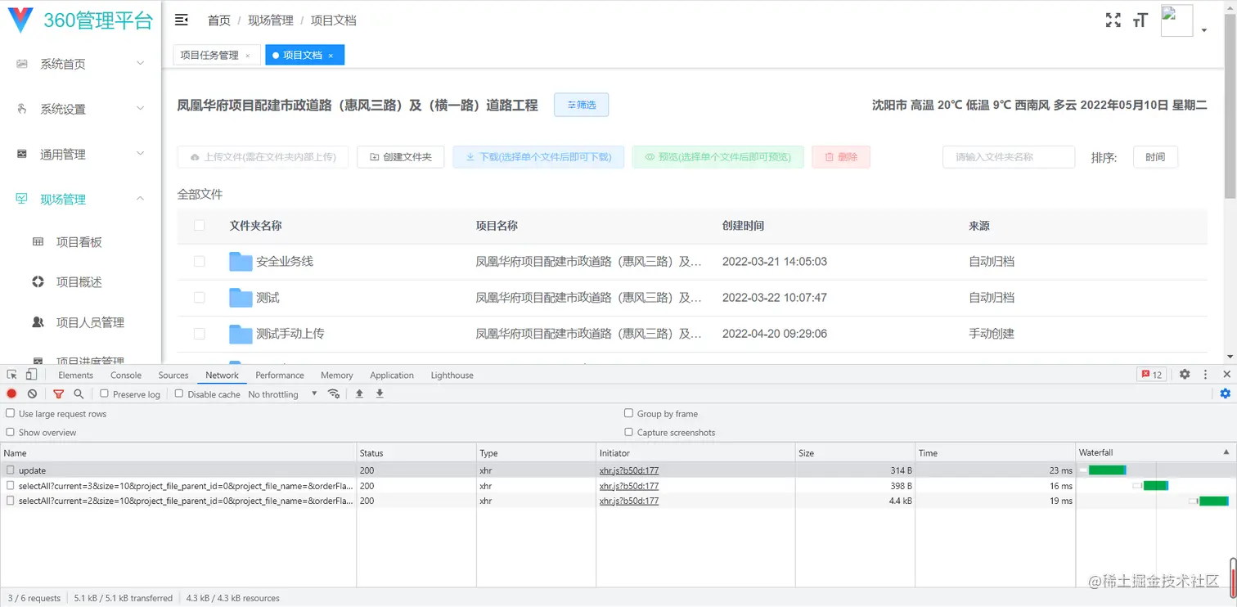
Task: Click the 项目人员管理 menu icon
Action: point(38,322)
